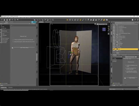Click the orbit control icon in the viewport
This screenshot has height=106, width=139.
(x=109, y=26)
